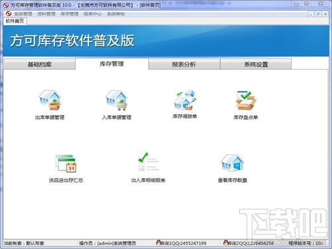Click 操作员 [admin]系统管理员 status entry
The image size is (332, 249).
108,243
